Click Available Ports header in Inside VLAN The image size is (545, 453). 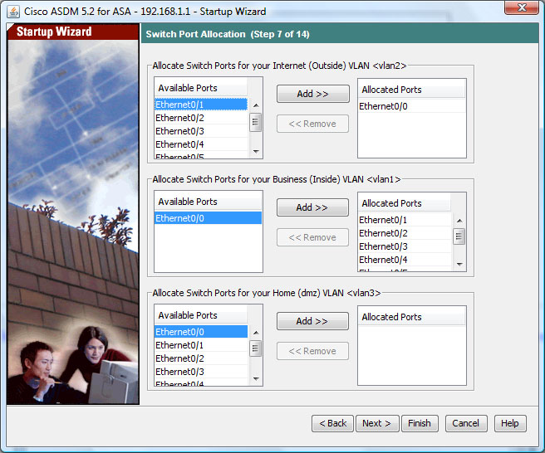coord(208,202)
